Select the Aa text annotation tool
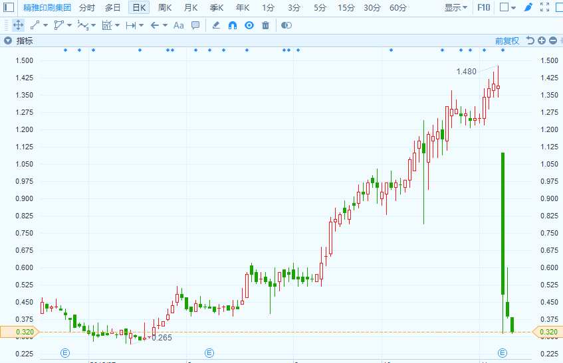563x363 pixels. tap(178, 25)
